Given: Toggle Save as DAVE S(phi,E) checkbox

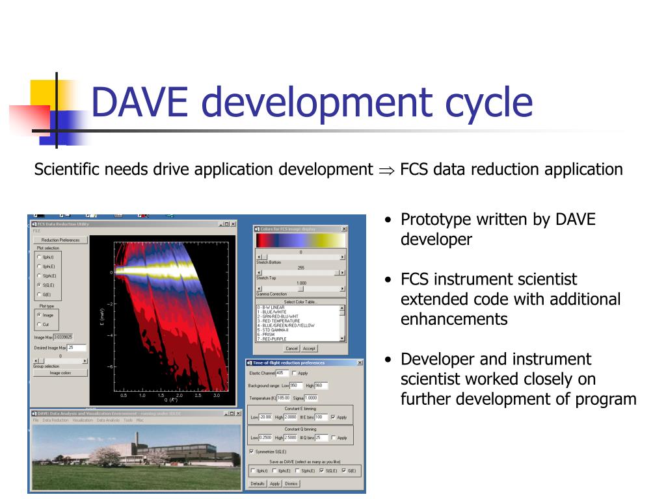Looking at the screenshot, I should pyautogui.click(x=297, y=470).
